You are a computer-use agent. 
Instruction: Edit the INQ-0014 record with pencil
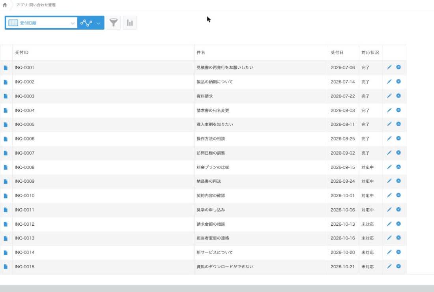coord(389,252)
